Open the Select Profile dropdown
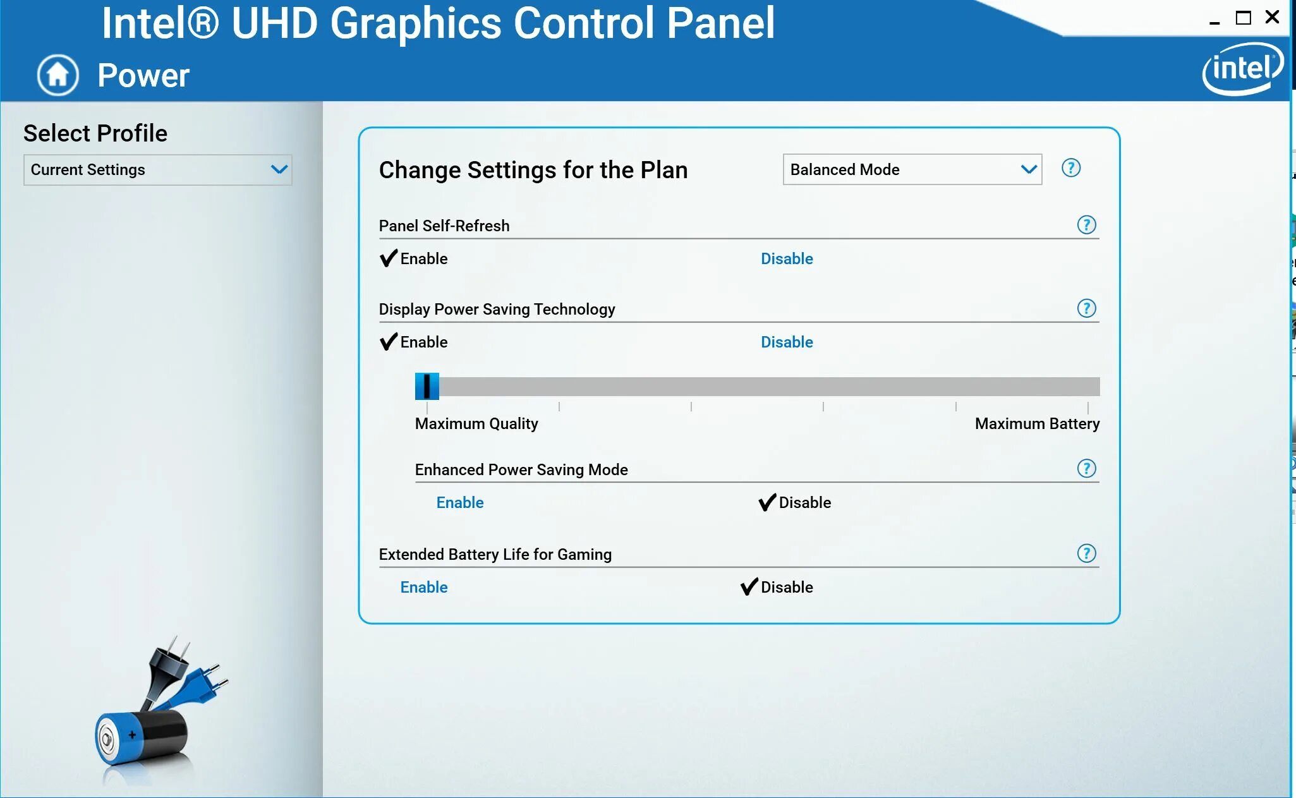 (x=158, y=170)
